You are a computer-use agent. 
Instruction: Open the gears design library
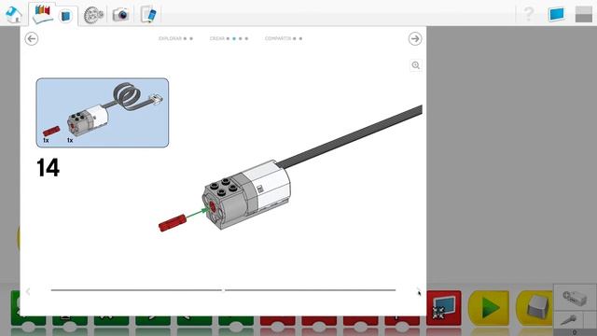[93, 15]
